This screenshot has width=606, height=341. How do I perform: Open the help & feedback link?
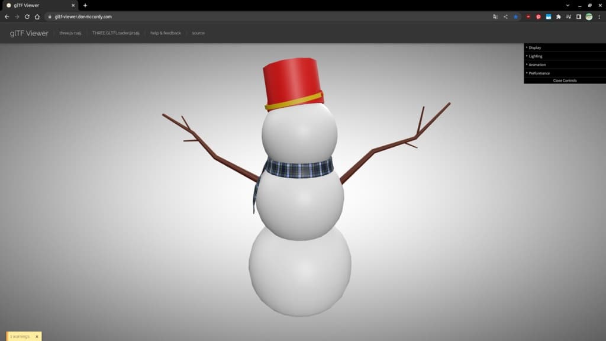(x=166, y=33)
